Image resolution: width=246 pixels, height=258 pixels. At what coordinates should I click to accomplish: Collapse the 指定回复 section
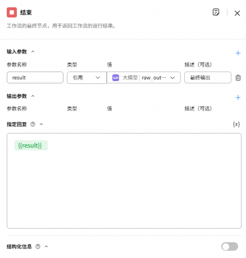tap(41, 124)
